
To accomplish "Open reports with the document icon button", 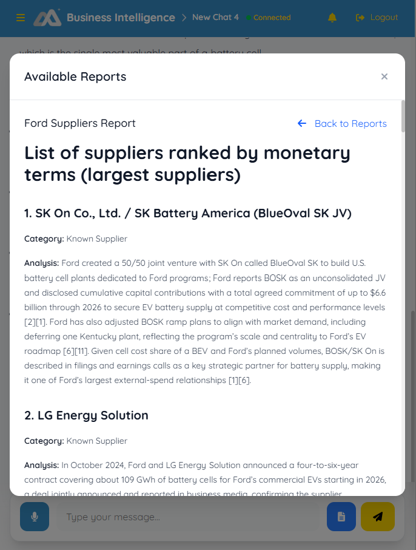I will tap(341, 517).
